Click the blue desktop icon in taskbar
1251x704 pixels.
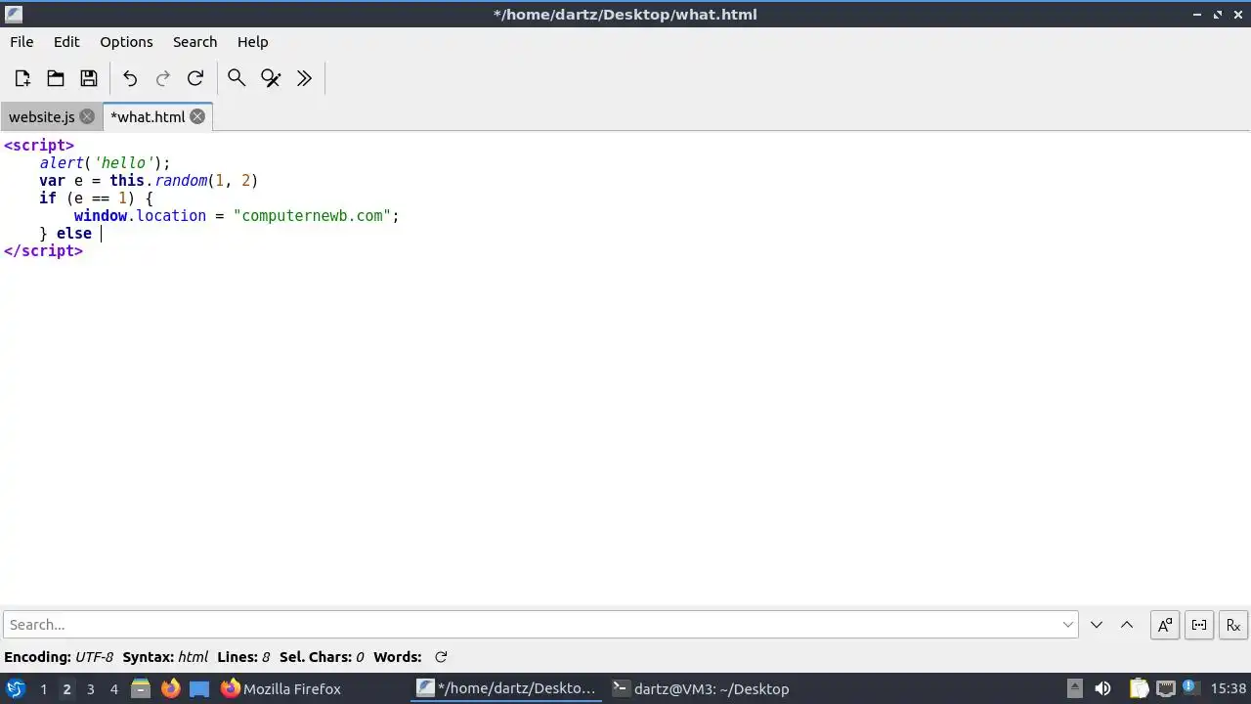[199, 688]
